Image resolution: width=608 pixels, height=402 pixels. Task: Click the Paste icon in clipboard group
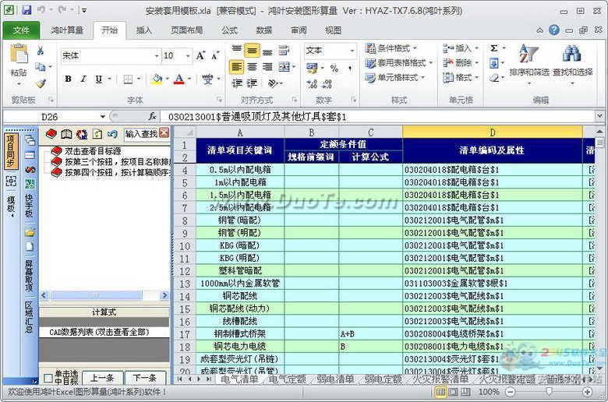[19, 58]
